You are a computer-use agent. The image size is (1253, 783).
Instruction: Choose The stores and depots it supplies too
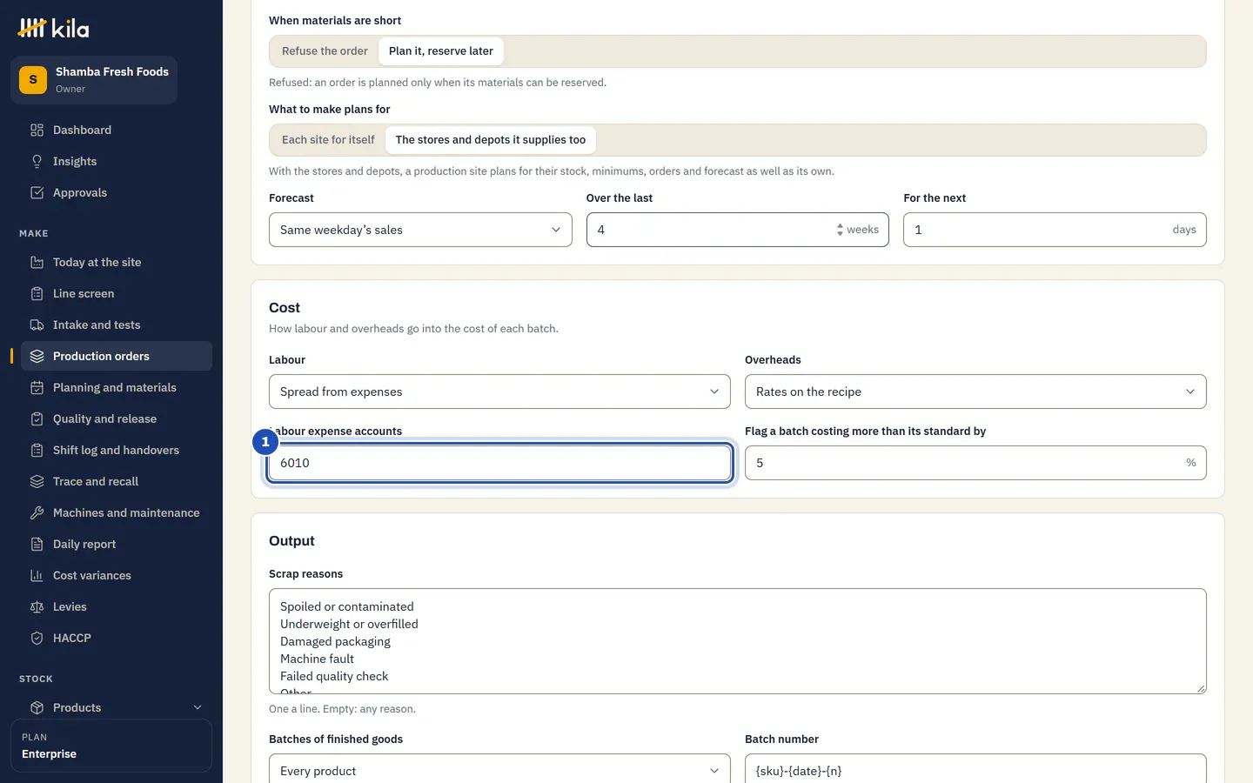(491, 140)
